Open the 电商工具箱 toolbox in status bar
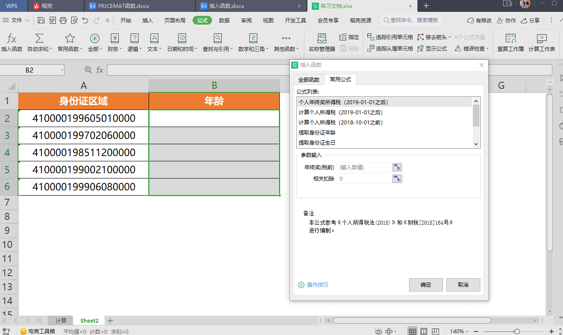563x335 pixels. [37, 331]
